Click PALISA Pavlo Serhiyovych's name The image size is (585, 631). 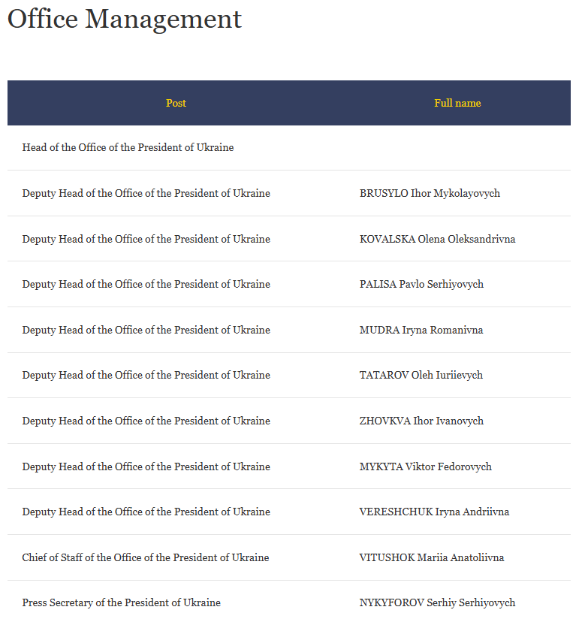(421, 285)
